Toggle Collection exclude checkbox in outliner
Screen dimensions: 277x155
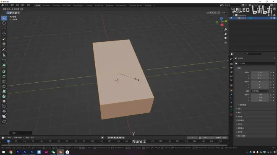pos(269,15)
